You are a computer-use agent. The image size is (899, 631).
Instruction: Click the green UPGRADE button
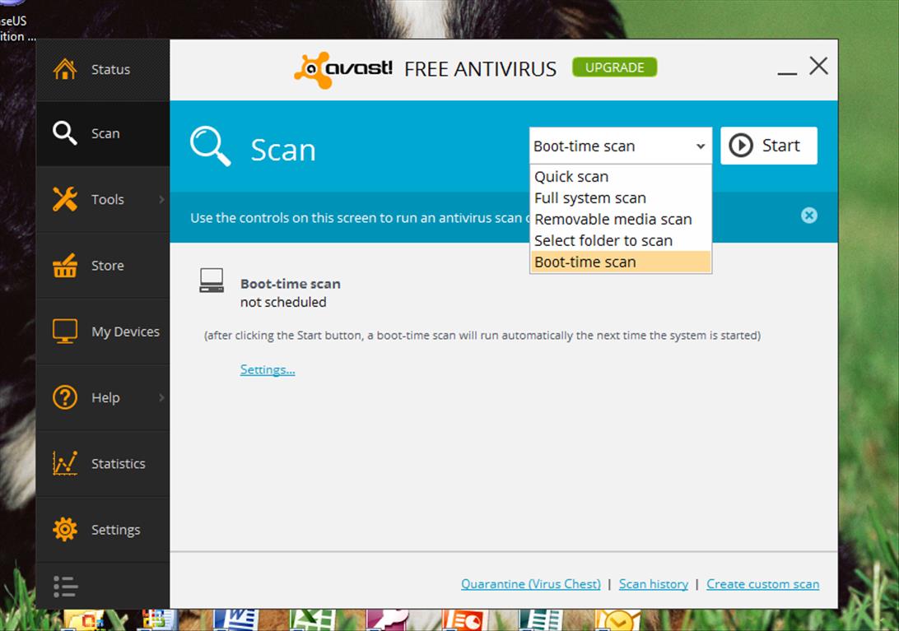pos(615,67)
